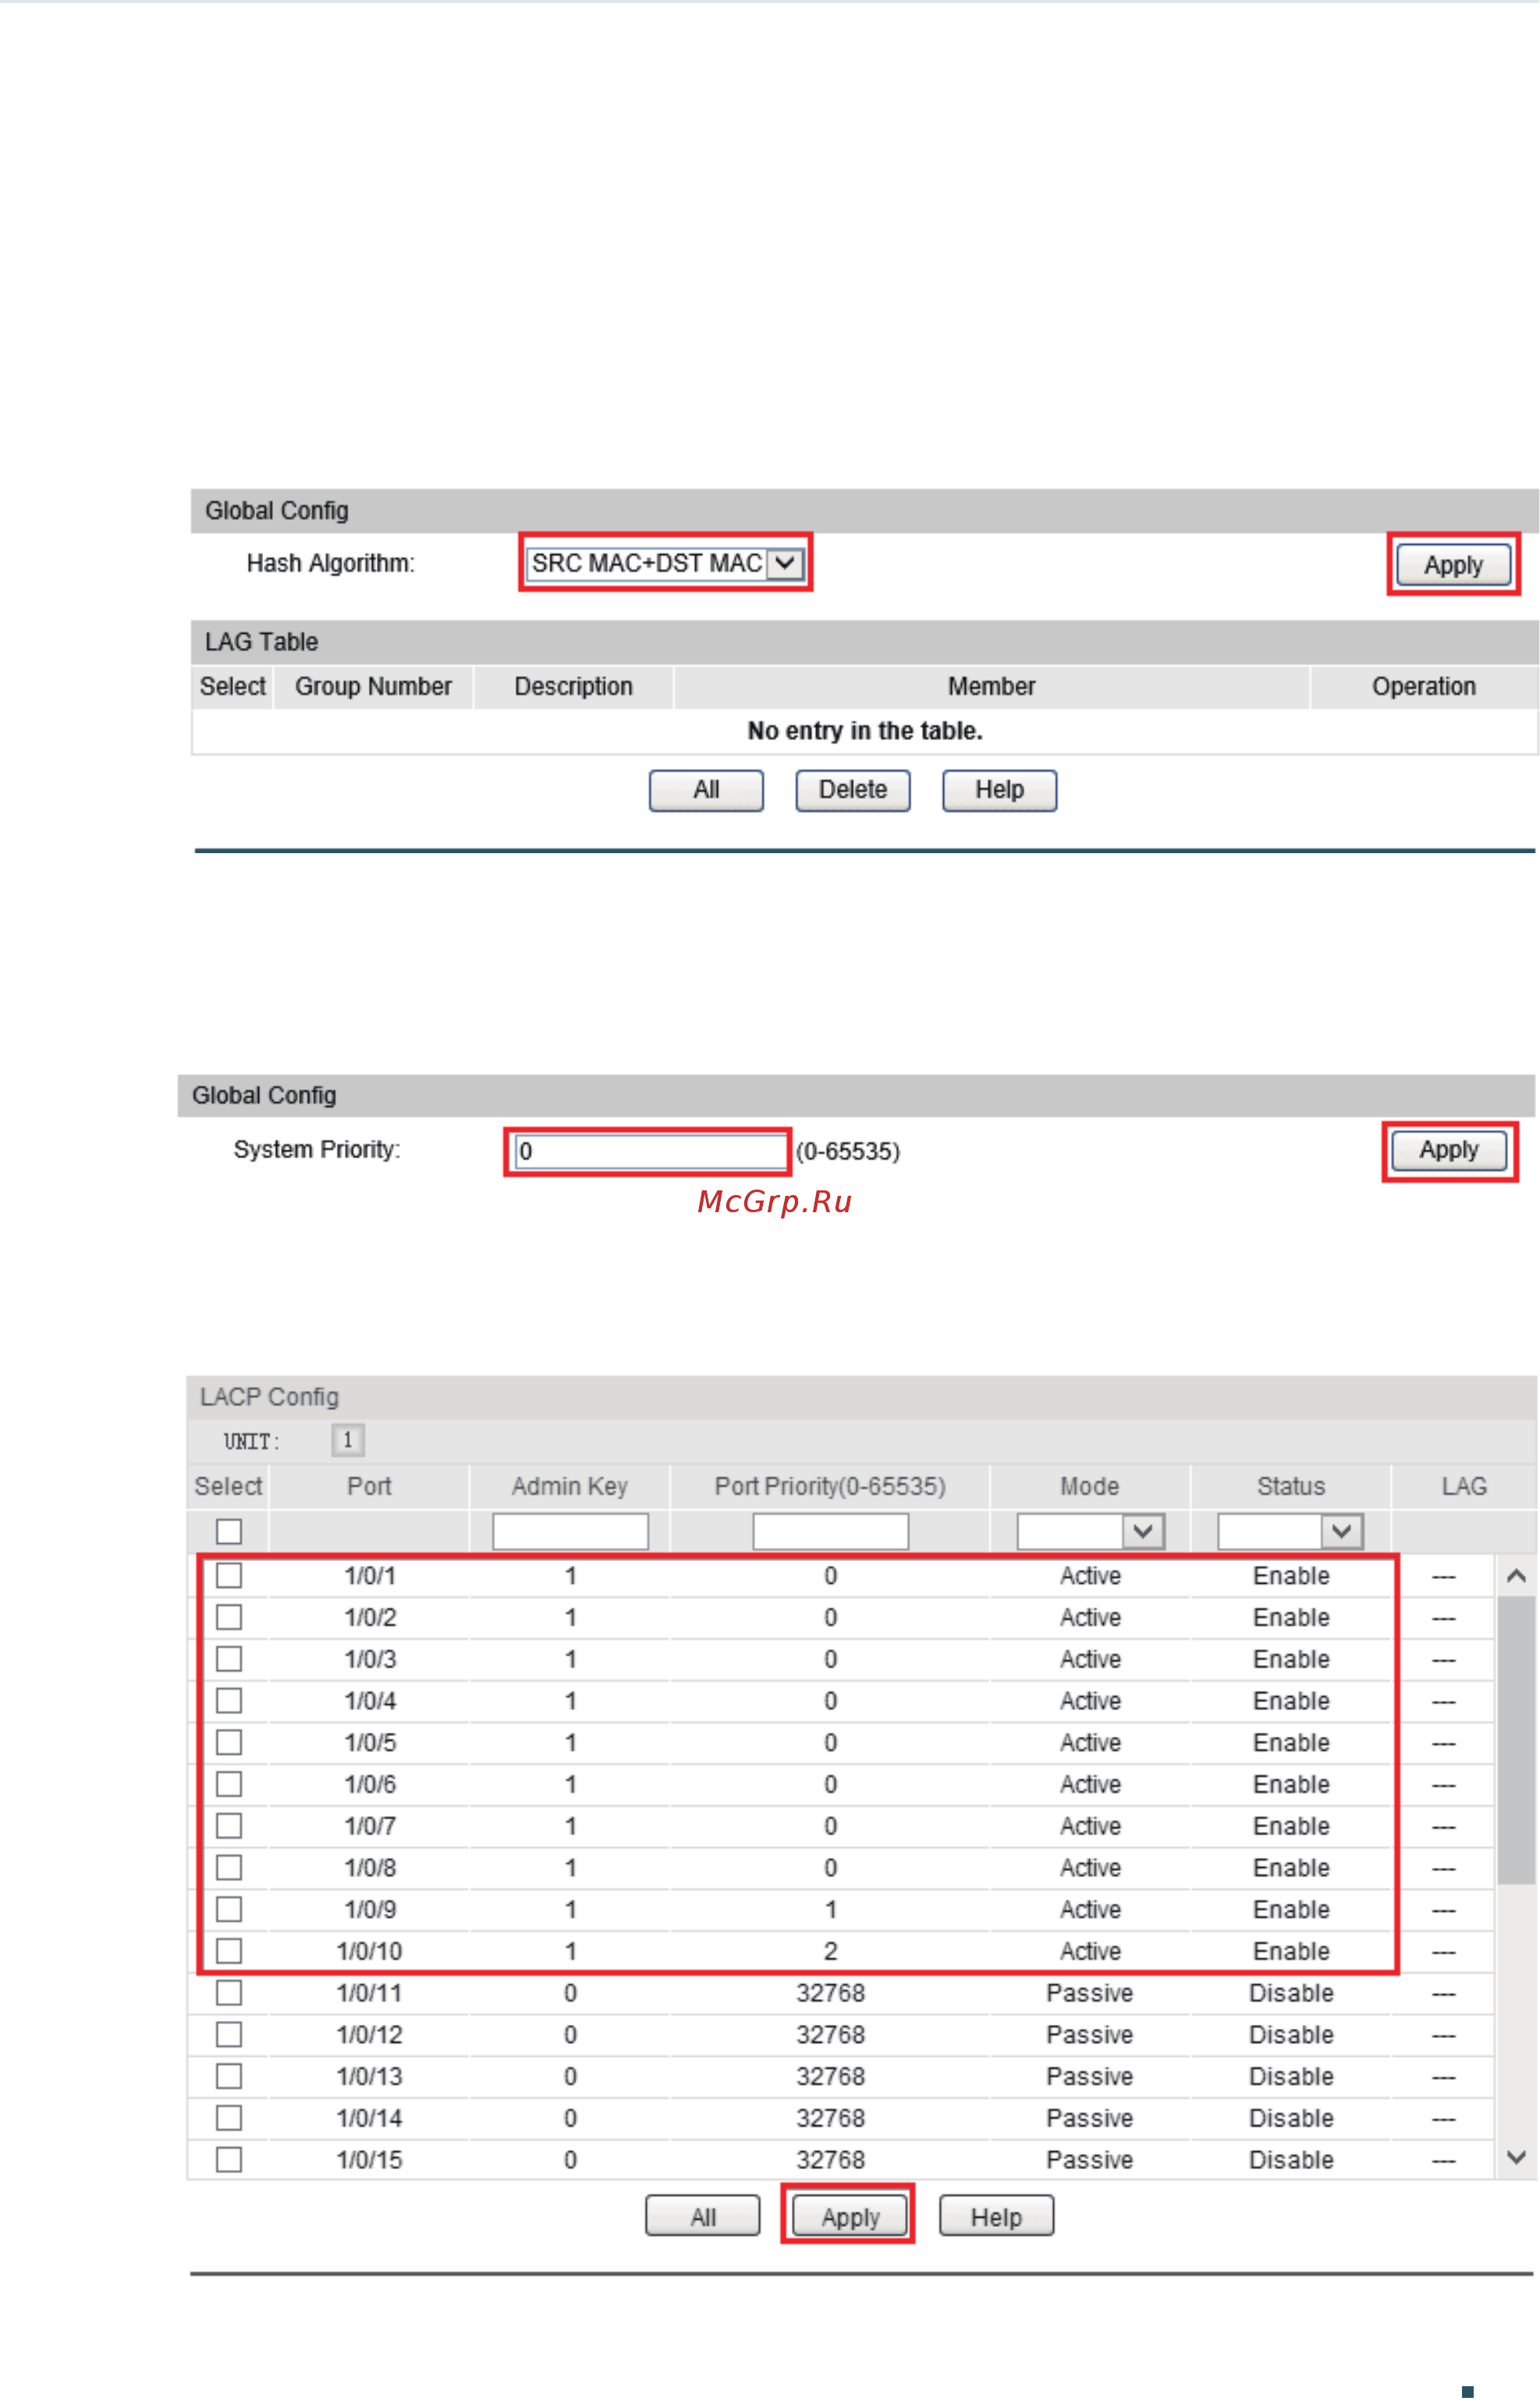Click the Member column header in LAG Table
This screenshot has width=1540, height=2401.
pyautogui.click(x=991, y=686)
